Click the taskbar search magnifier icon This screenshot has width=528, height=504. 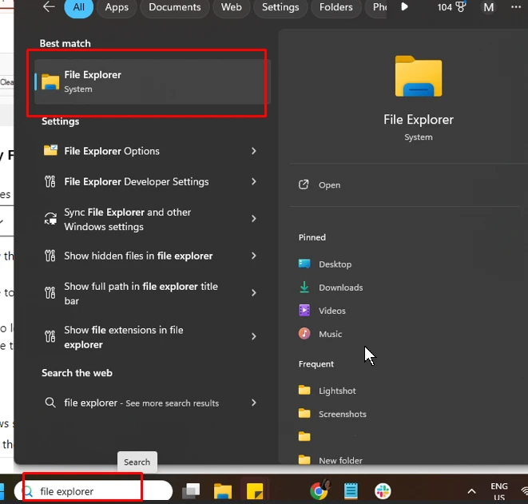28,491
